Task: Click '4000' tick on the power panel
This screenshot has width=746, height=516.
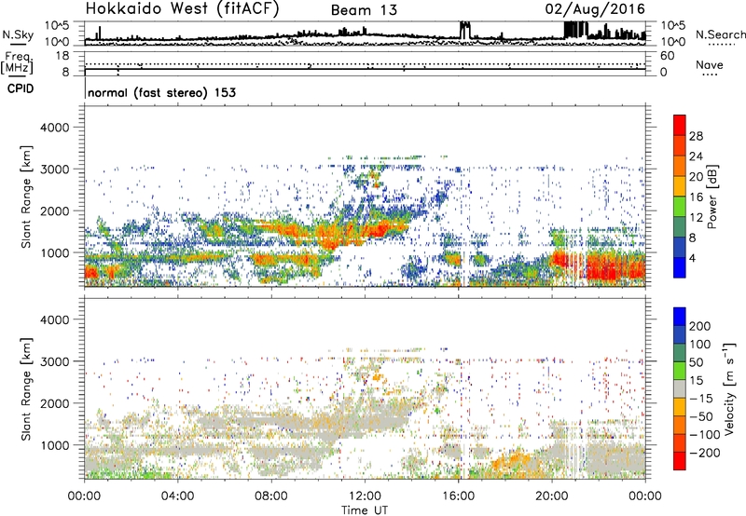Action: pyautogui.click(x=55, y=128)
